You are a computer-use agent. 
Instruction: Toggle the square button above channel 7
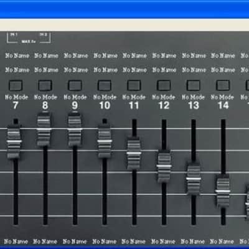point(16,85)
